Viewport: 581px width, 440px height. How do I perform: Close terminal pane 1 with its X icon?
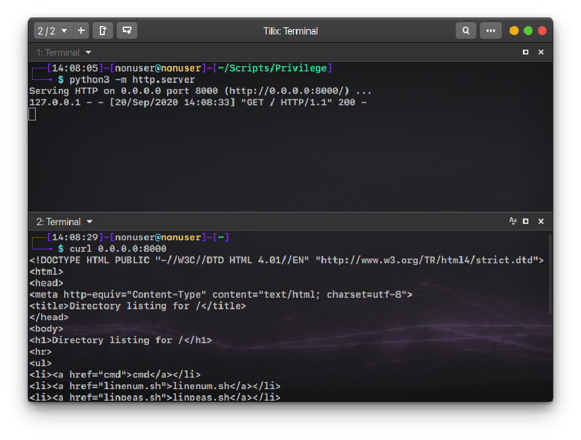541,53
